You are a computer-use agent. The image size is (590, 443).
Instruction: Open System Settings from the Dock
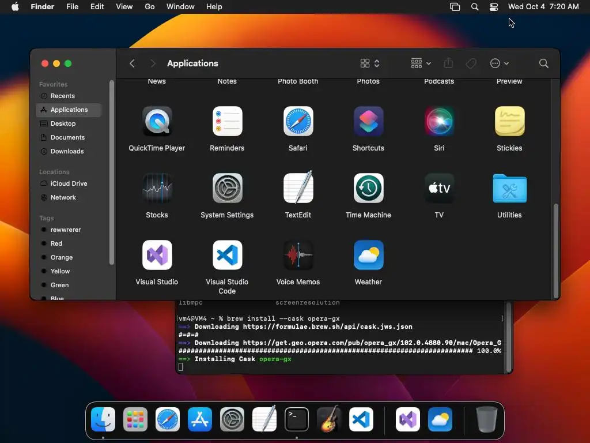click(232, 419)
